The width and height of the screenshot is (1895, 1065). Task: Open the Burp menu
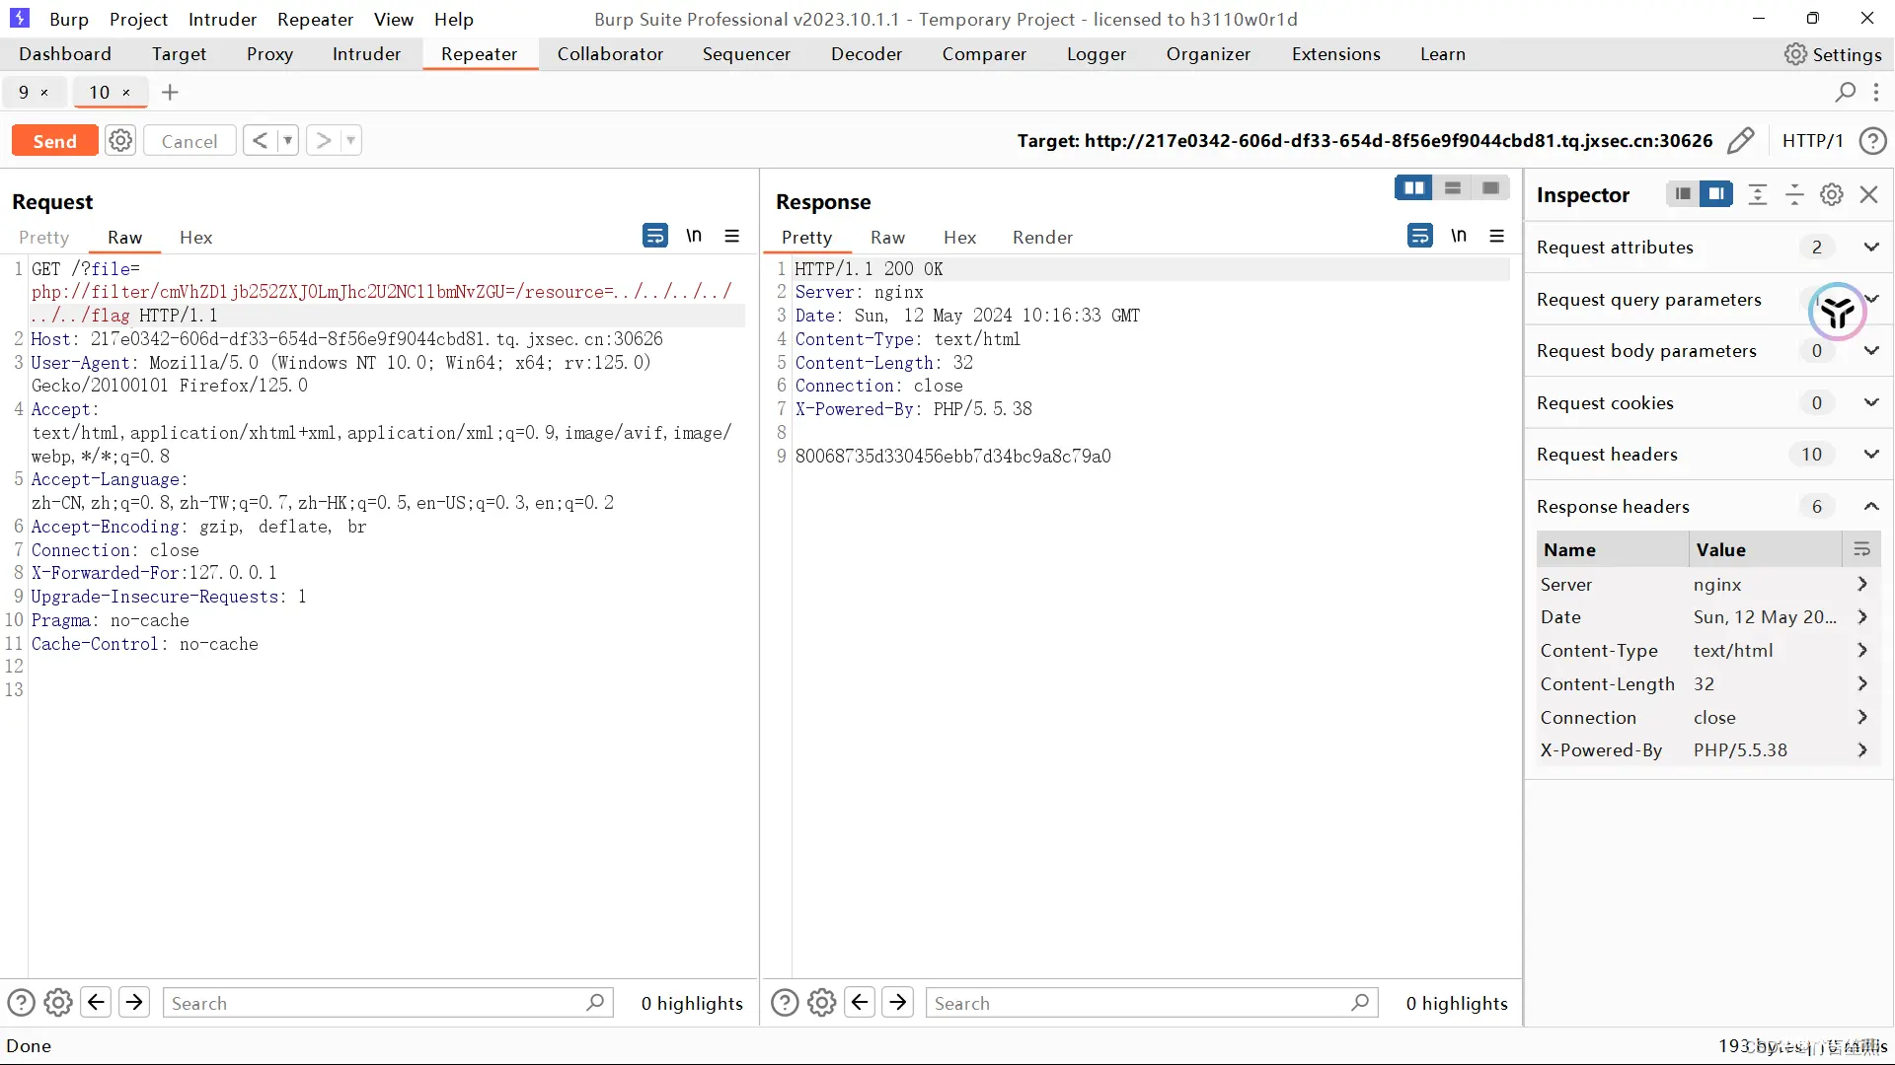point(69,19)
